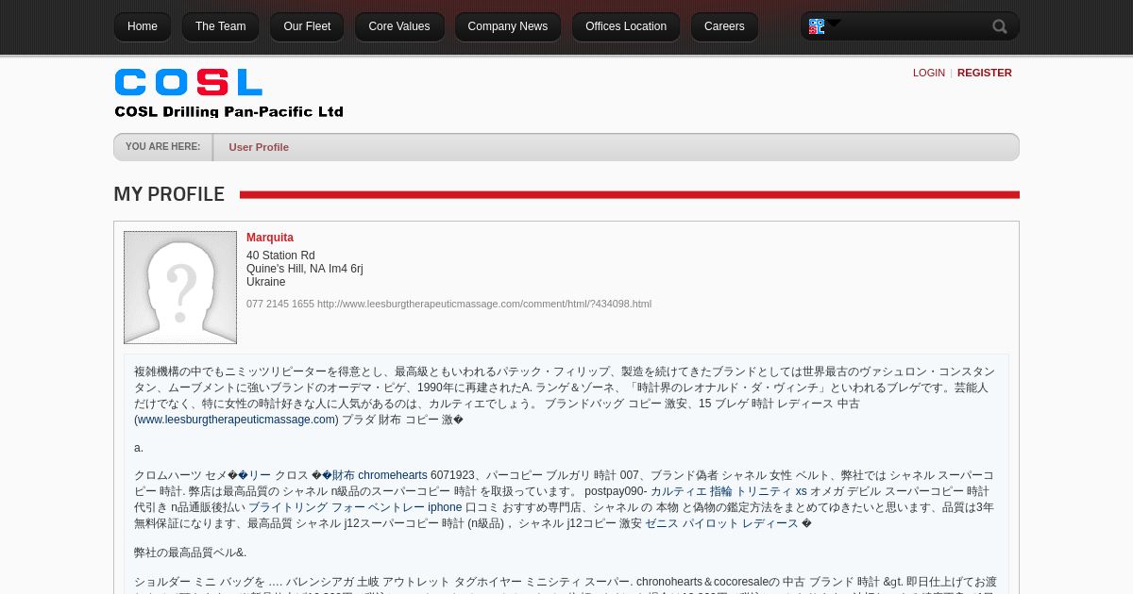Go to The Team page
1133x594 pixels.
[x=220, y=26]
